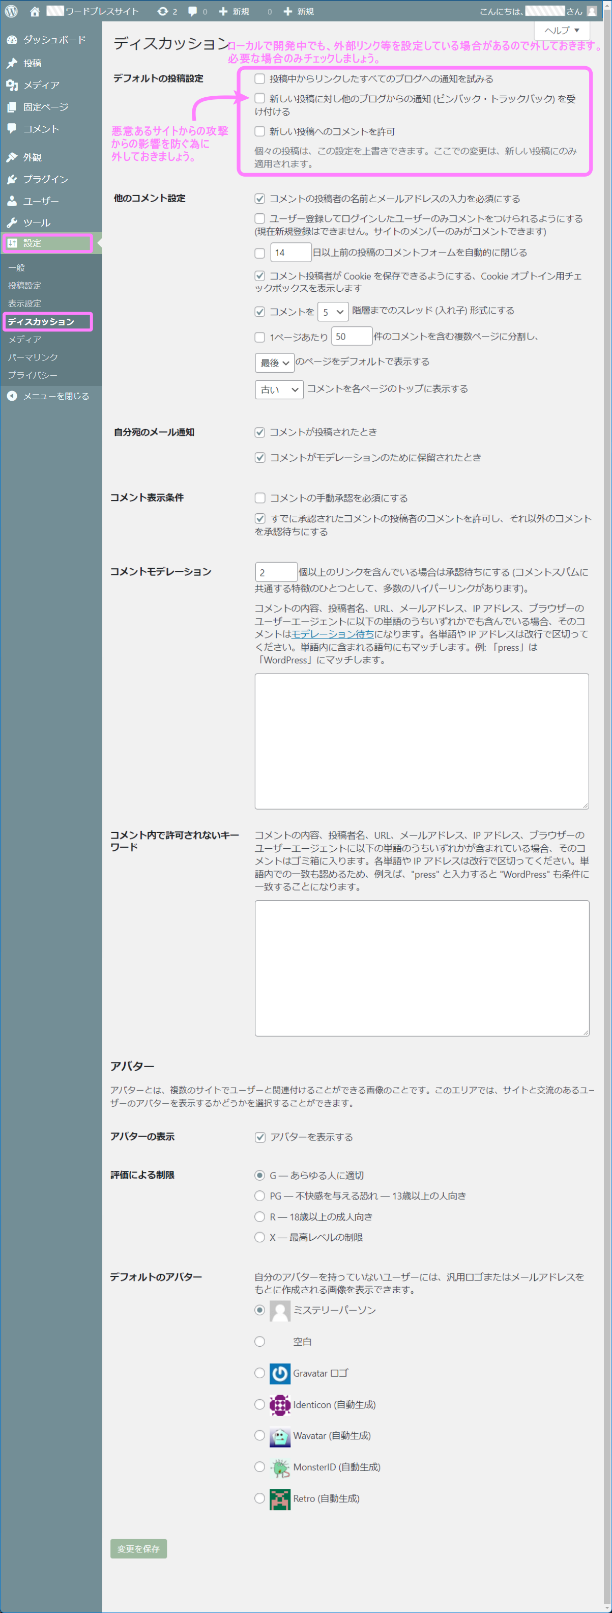Toggle ピンバック・トラックバック acceptance checkbox

(259, 98)
